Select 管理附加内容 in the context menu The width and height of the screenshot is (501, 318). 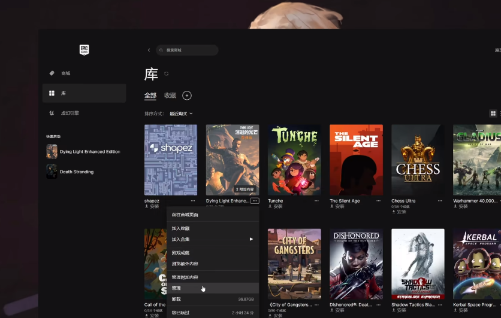point(213,277)
